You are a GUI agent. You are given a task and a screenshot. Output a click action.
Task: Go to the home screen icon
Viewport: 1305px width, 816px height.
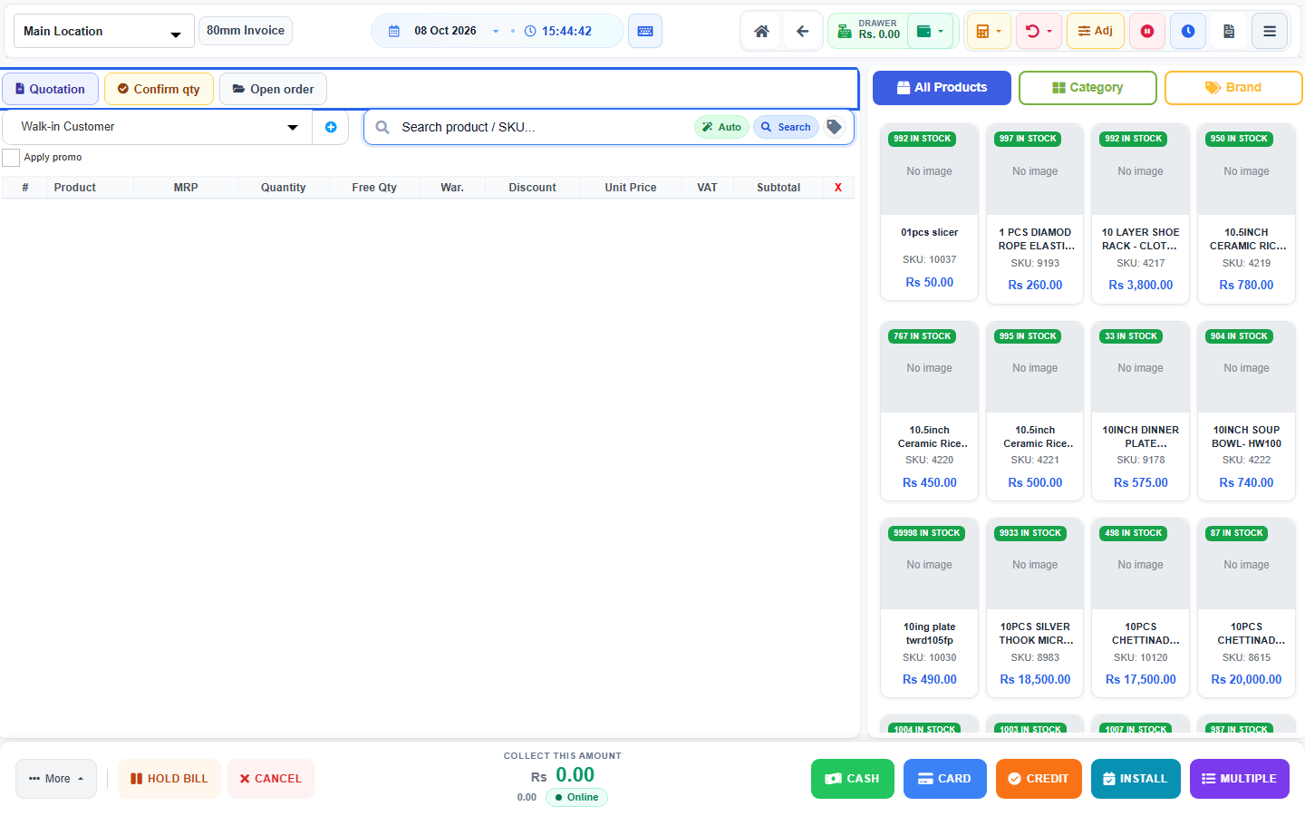761,31
